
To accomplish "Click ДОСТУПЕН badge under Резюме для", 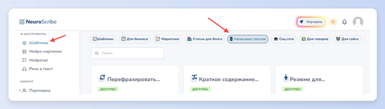I will coord(292,89).
